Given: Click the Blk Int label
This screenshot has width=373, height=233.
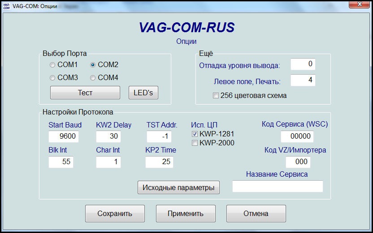Looking at the screenshot, I should click(57, 150).
